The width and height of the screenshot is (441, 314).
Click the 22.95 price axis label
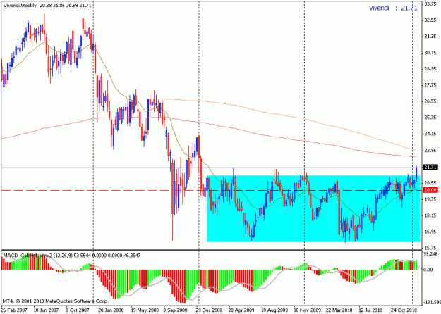430,151
